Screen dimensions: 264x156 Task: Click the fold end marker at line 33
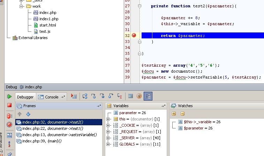(x=139, y=42)
